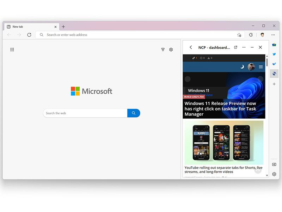Click the address bar search field
This screenshot has height=212, width=282.
click(140, 35)
